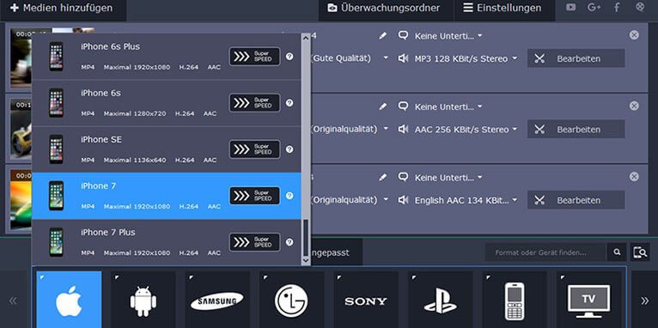Viewport: 658px width, 328px height.
Task: Click help question mark for iPhone 7
Action: [289, 196]
